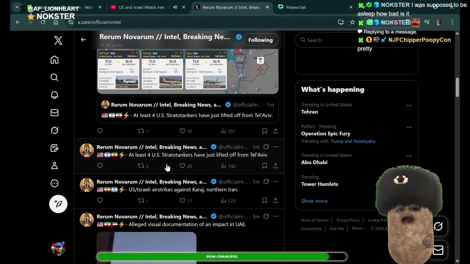Screen dimensions: 470x264
Task: Open Grok explain icon on UAE post
Action: [x=266, y=216]
